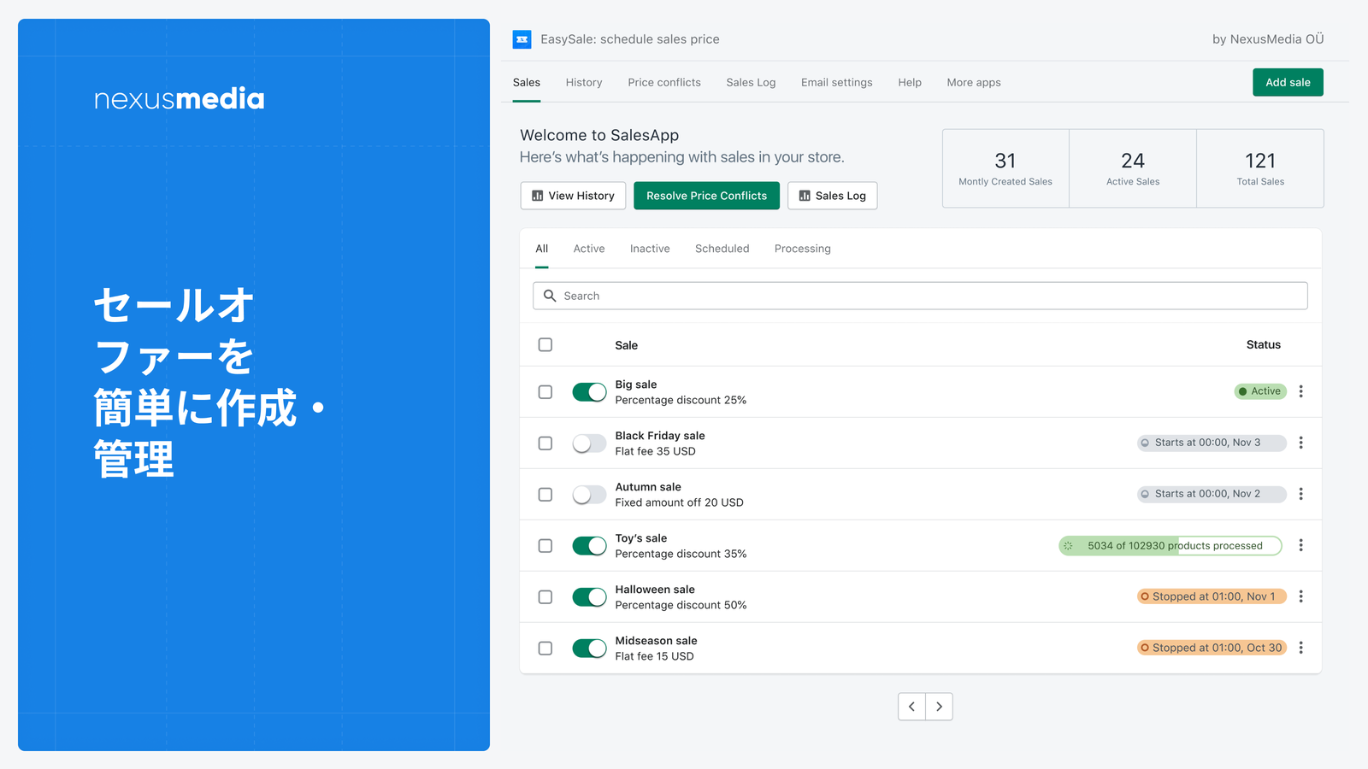This screenshot has width=1368, height=769.
Task: Click the Search sales input field
Action: pos(920,296)
